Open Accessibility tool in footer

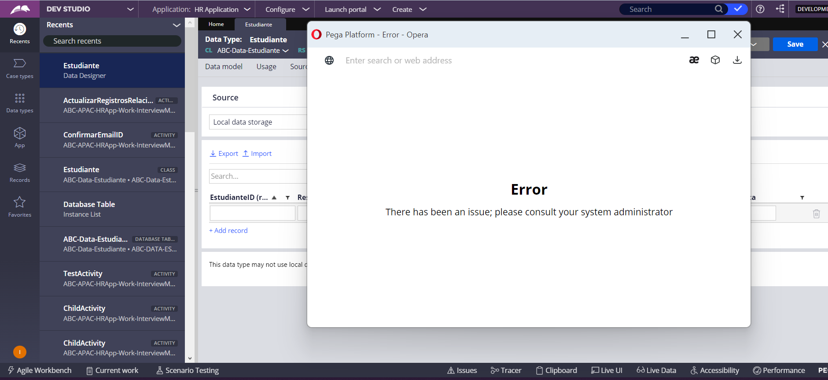pos(715,370)
